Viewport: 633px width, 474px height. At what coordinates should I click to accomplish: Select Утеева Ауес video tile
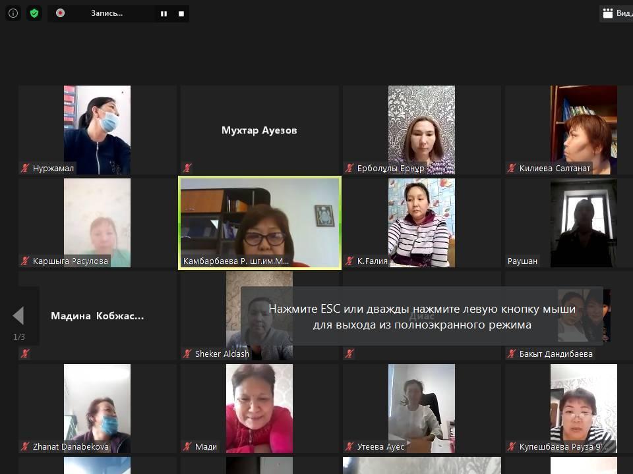421,408
